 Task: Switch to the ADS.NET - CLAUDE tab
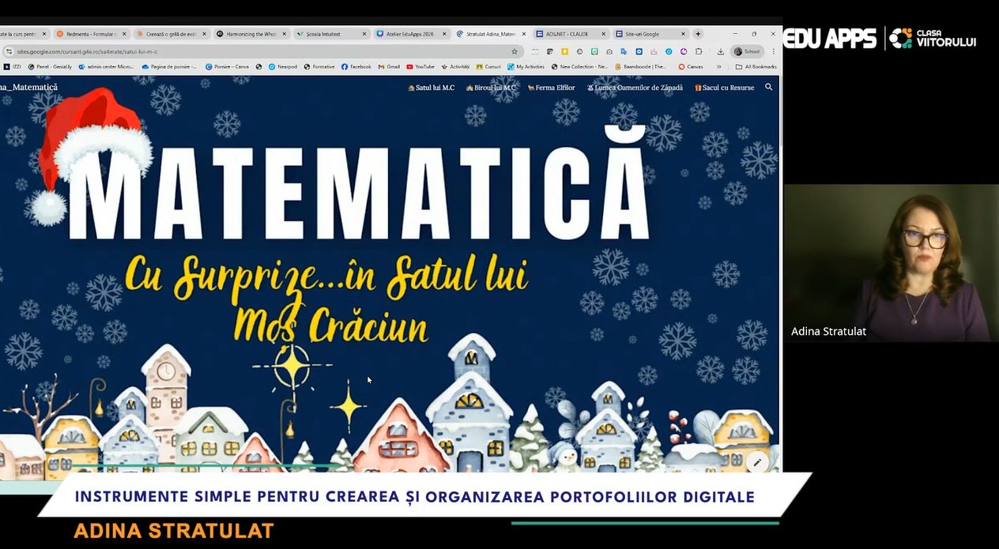[571, 34]
